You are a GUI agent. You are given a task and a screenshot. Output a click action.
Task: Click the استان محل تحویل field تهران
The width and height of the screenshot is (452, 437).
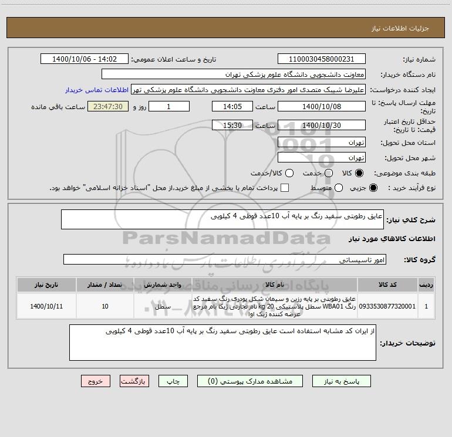click(x=322, y=142)
